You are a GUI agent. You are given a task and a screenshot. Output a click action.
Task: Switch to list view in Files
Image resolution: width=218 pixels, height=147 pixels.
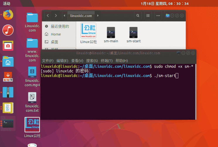point(148,16)
